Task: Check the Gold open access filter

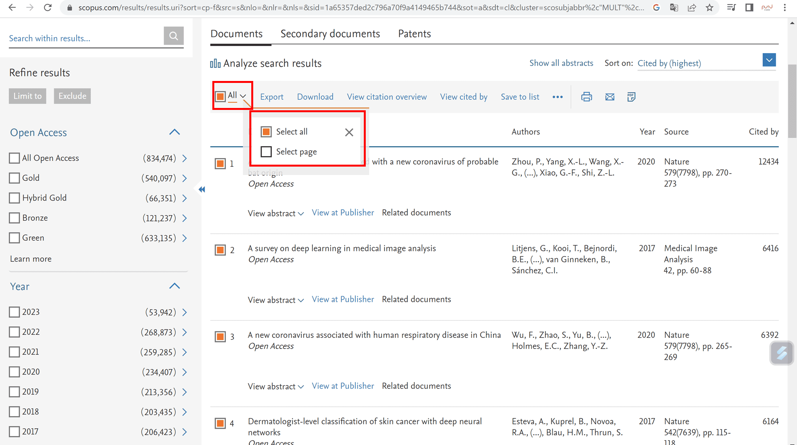Action: (14, 178)
